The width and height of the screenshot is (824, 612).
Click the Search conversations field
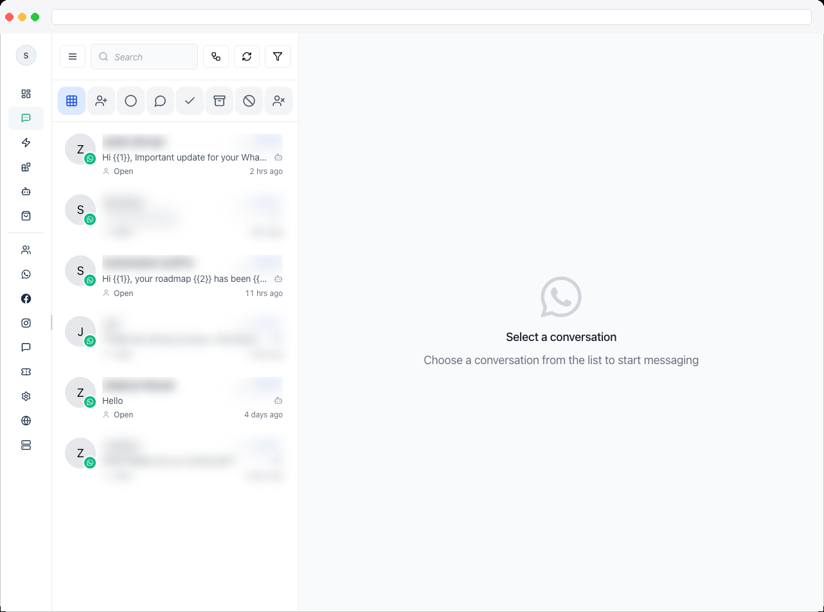pyautogui.click(x=144, y=57)
